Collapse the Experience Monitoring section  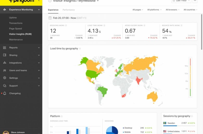tap(39, 10)
